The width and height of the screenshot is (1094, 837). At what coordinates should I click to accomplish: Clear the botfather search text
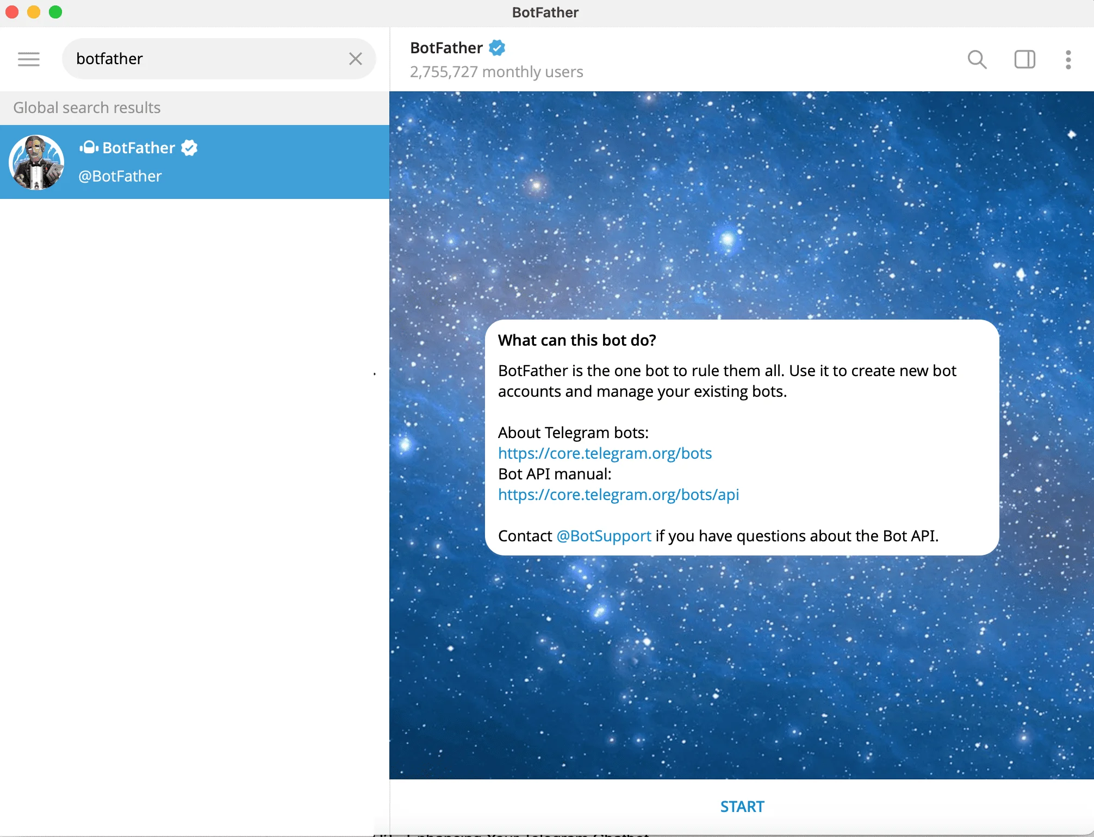click(x=356, y=59)
